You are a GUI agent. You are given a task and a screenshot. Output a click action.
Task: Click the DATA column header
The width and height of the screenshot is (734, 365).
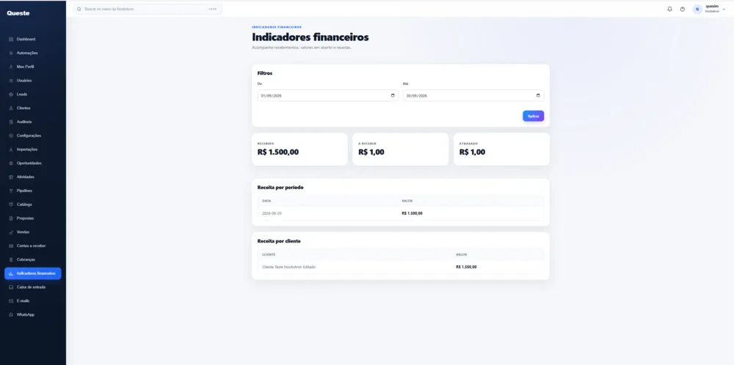coord(266,201)
